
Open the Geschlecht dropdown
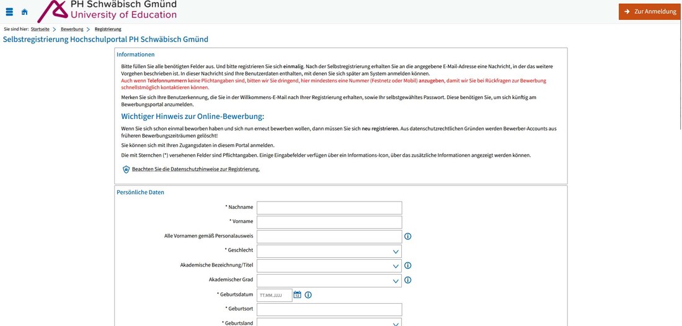pyautogui.click(x=329, y=251)
